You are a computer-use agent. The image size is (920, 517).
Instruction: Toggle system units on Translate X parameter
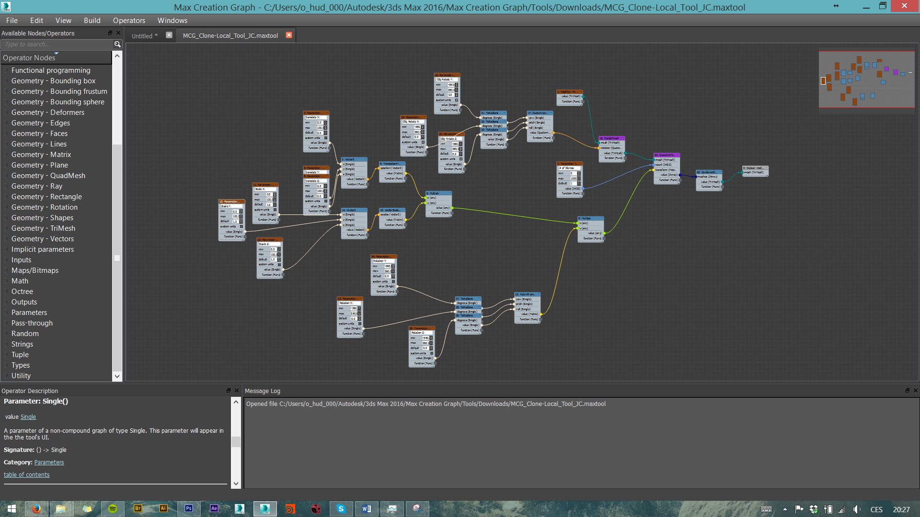[x=326, y=138]
